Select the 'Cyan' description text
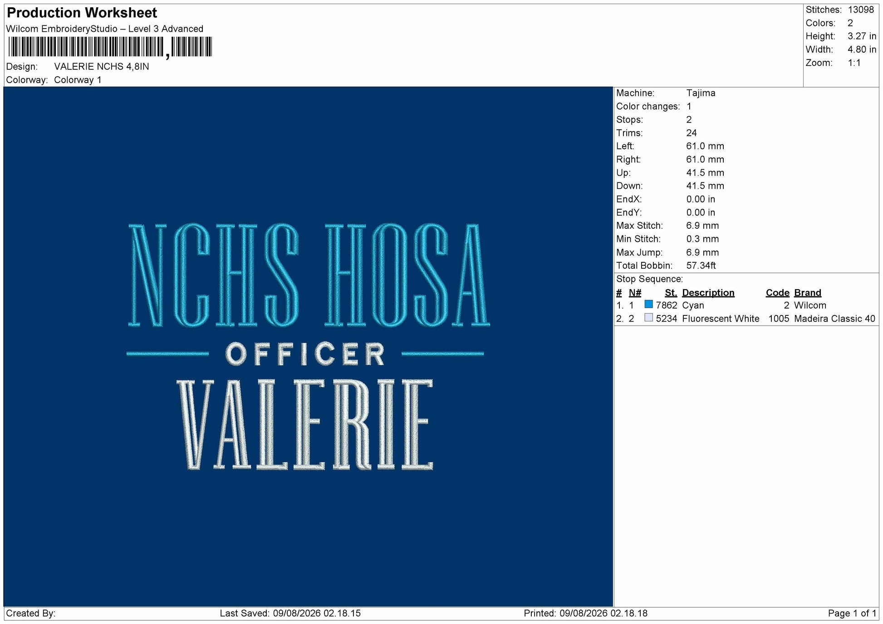883x624 pixels. (x=693, y=305)
